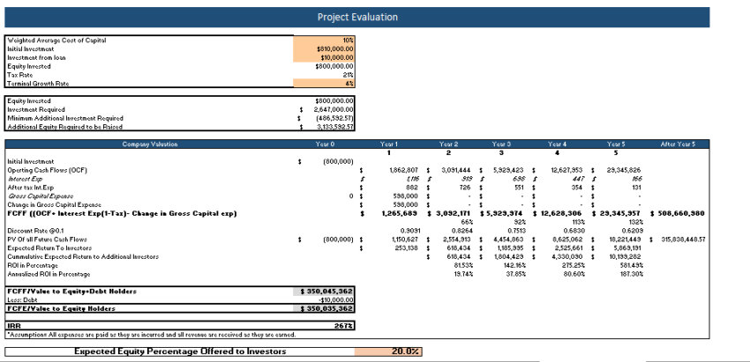The width and height of the screenshot is (750, 362).
Task: Select the 581.49% ROI value
Action: click(632, 265)
